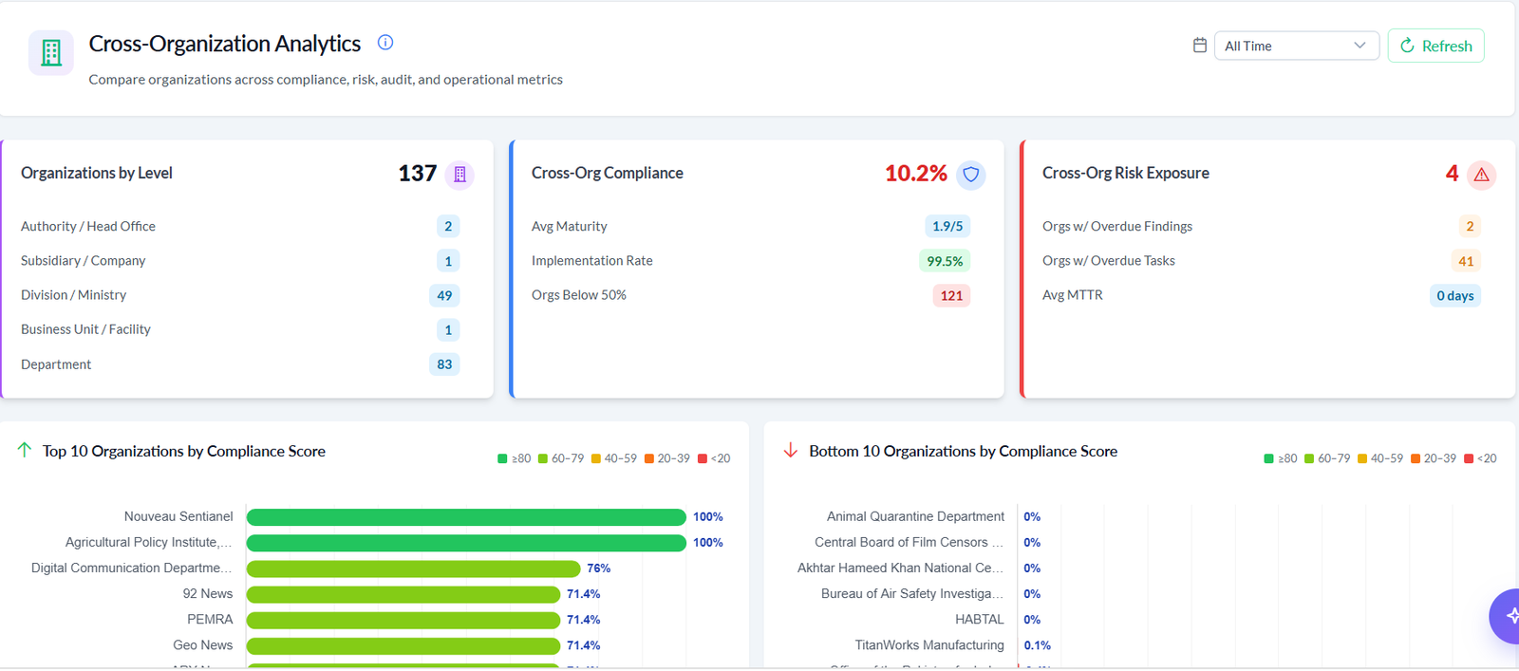
Task: Toggle the 20–39 legend swatch in Top 10 chart
Action: [649, 458]
